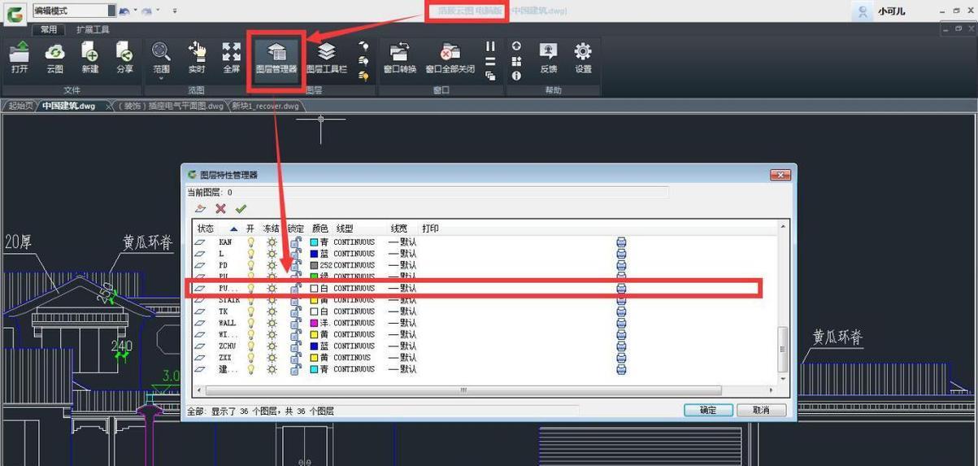This screenshot has height=466, width=978.
Task: Click the plot printer icon for WALL layer
Action: [621, 323]
